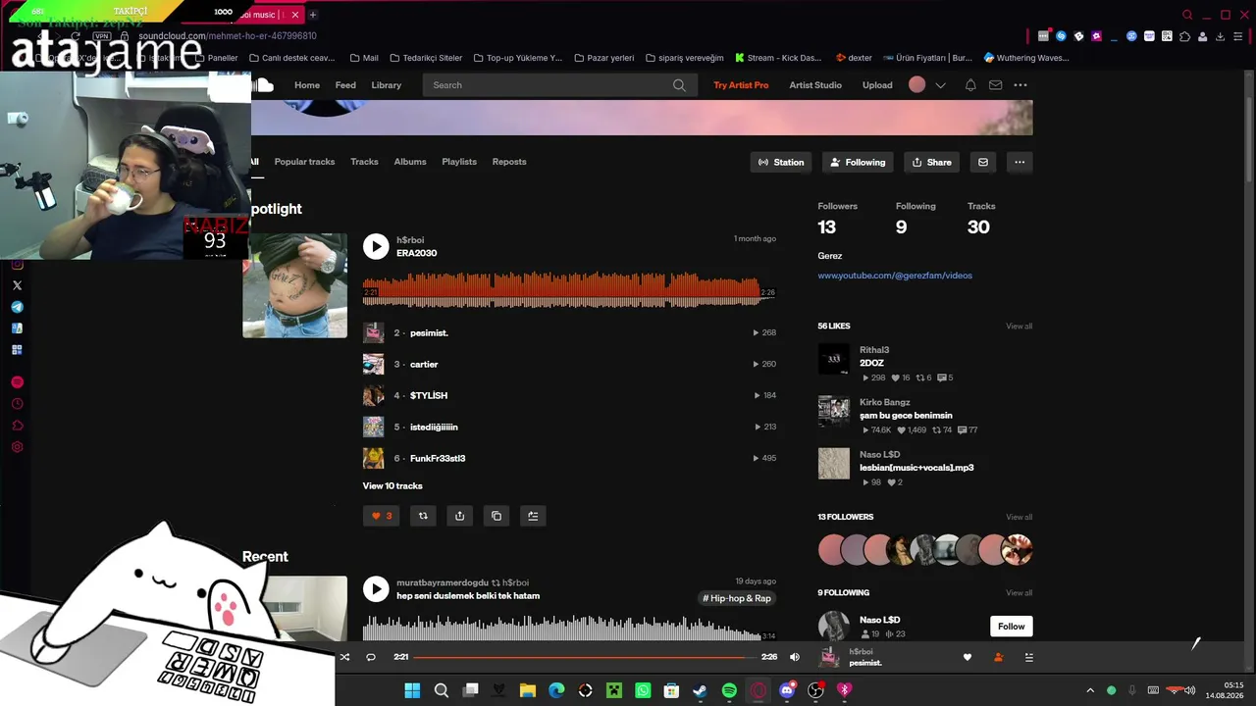View all 9 following
Image resolution: width=1256 pixels, height=706 pixels.
pos(1019,593)
